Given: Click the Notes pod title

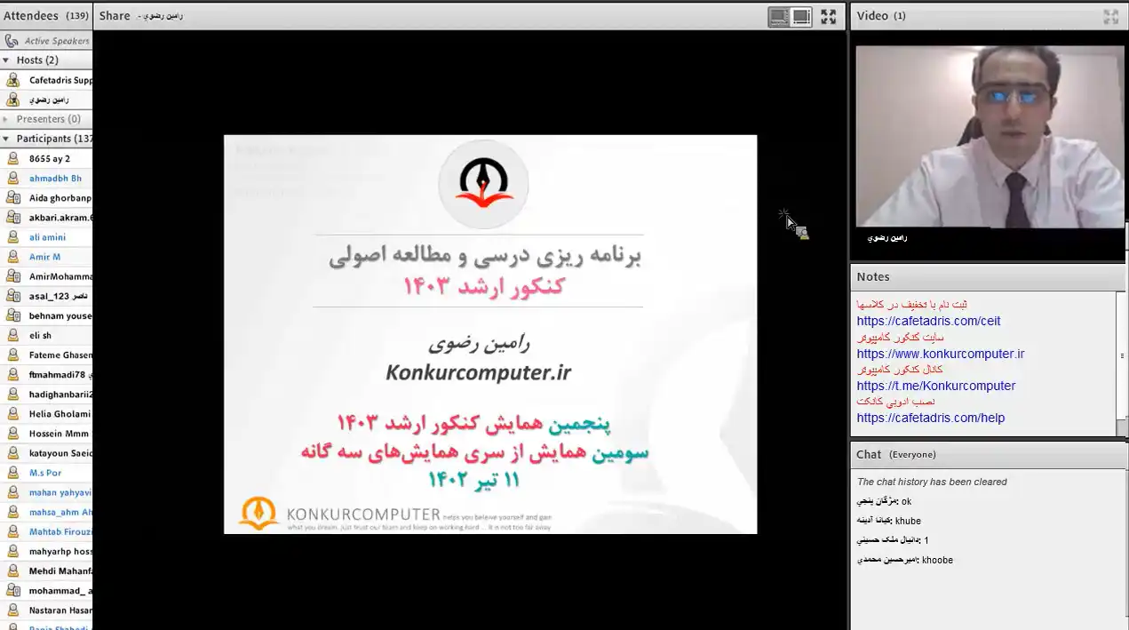Looking at the screenshot, I should point(873,276).
